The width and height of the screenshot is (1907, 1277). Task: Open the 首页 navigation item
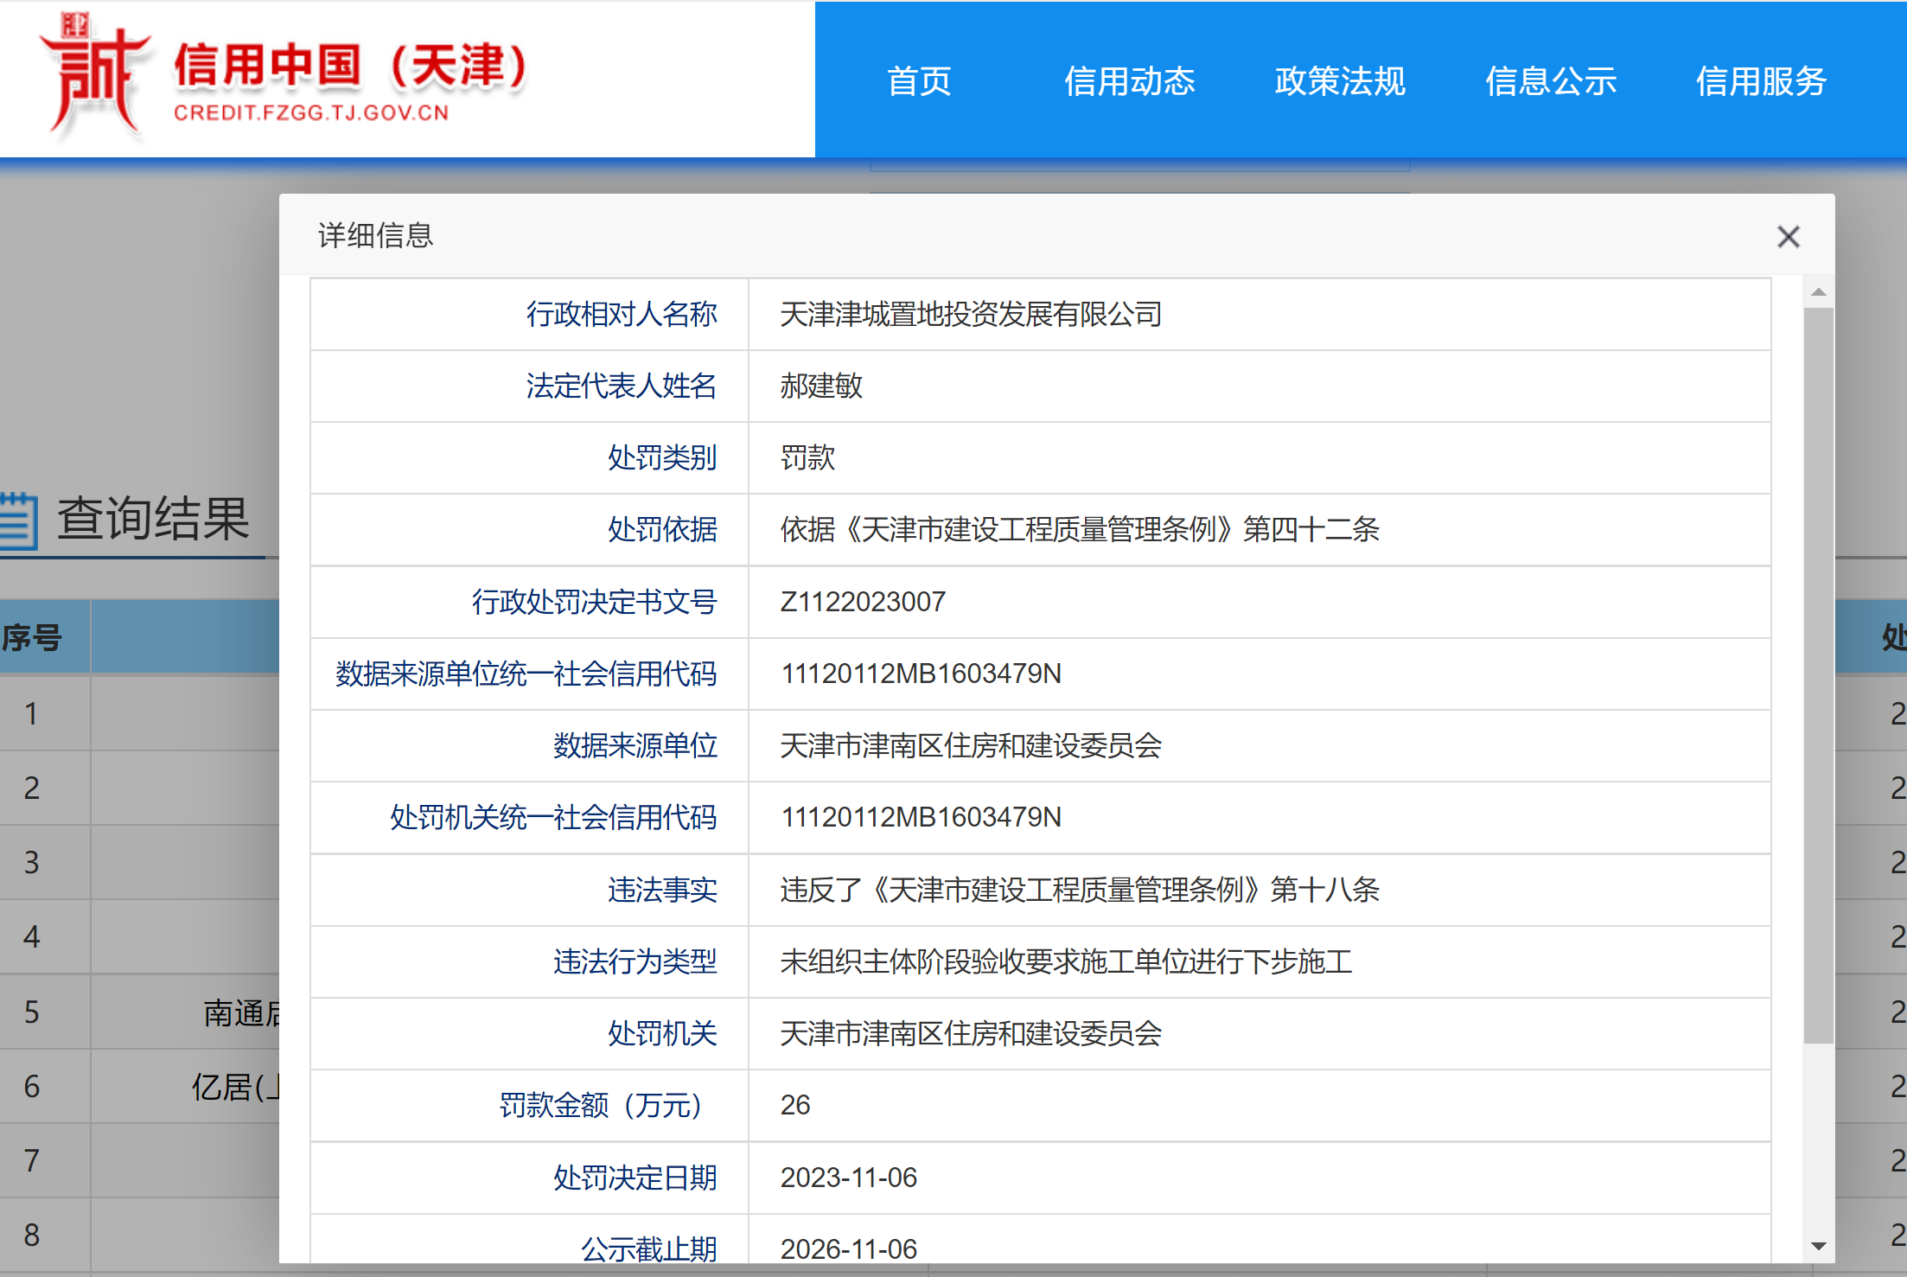pyautogui.click(x=919, y=81)
